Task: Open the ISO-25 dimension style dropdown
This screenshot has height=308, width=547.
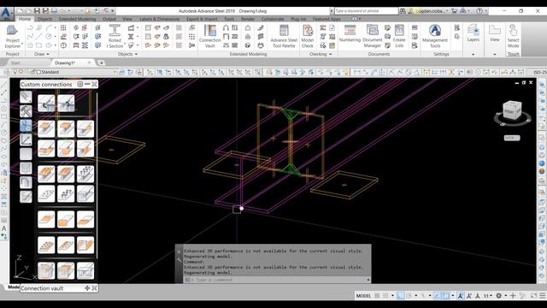Action: point(539,72)
